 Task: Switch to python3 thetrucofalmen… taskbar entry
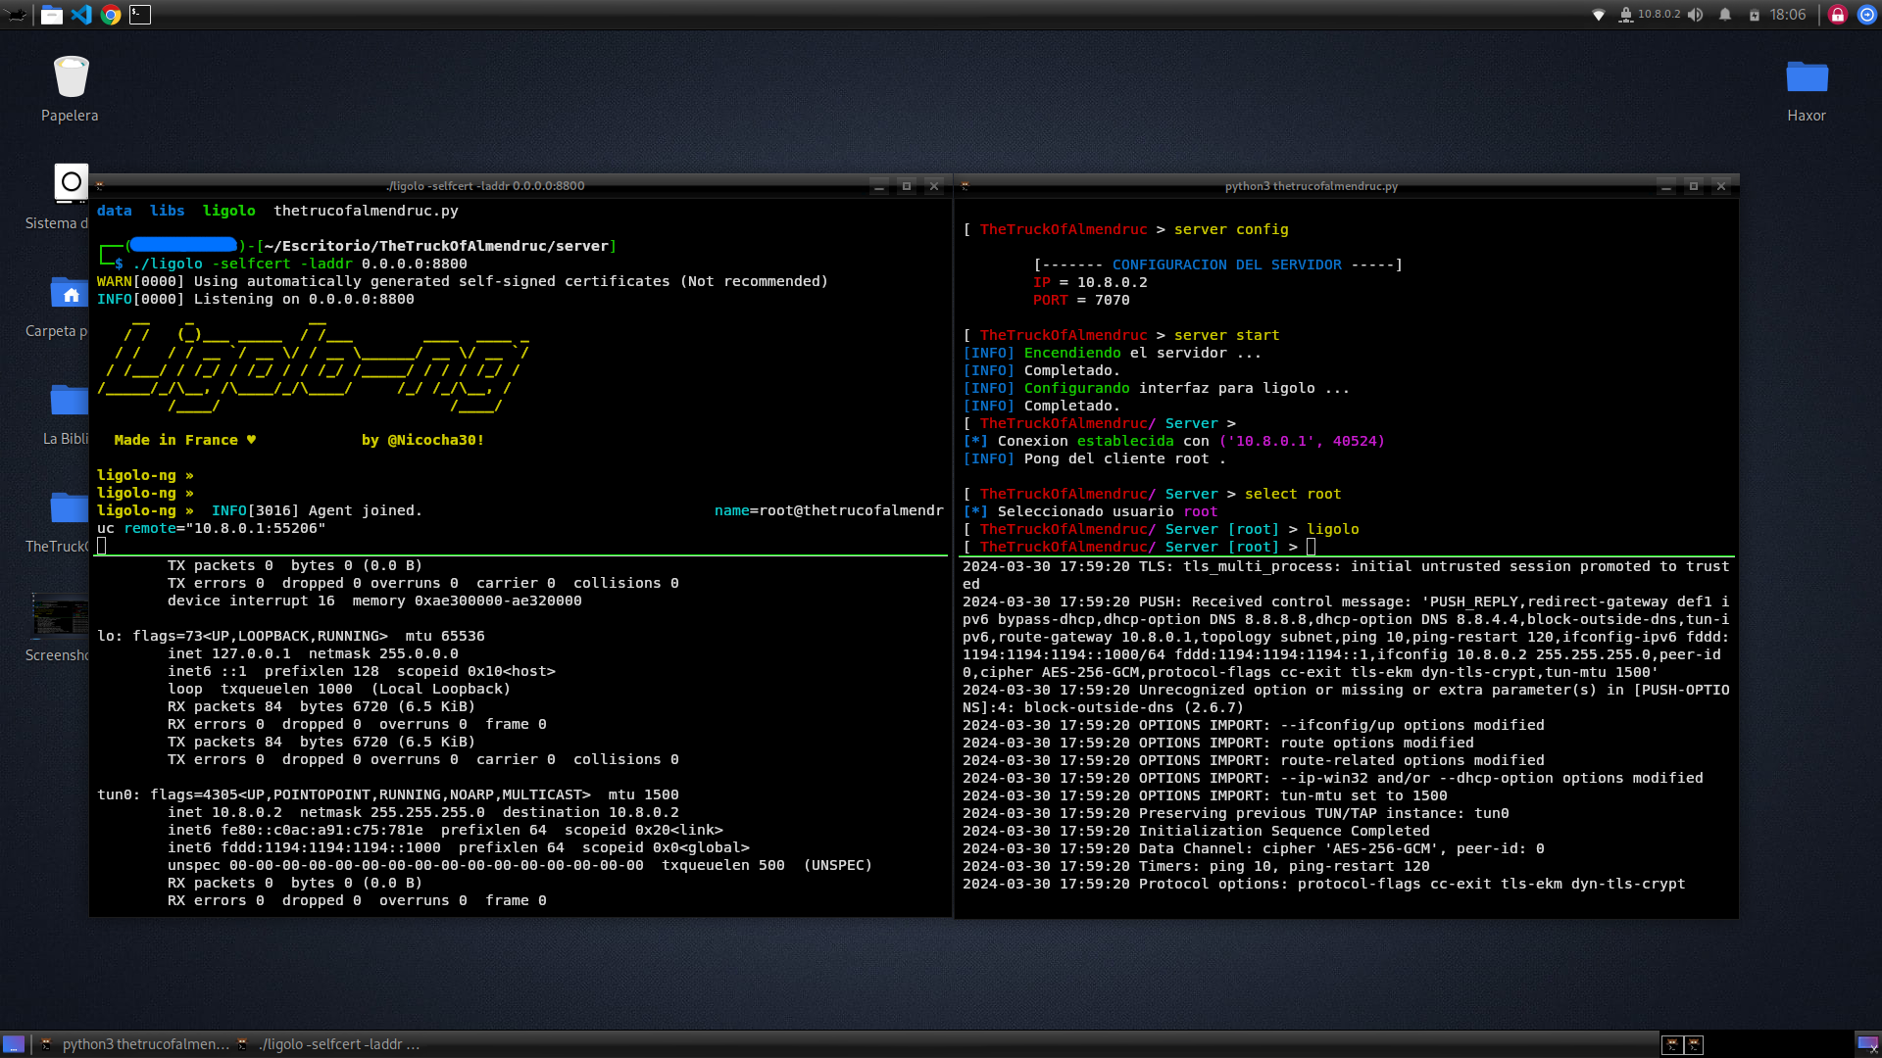click(x=134, y=1044)
